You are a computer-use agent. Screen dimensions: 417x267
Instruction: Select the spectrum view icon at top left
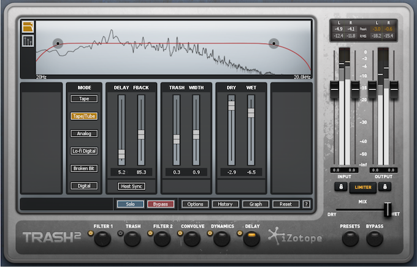tap(28, 27)
